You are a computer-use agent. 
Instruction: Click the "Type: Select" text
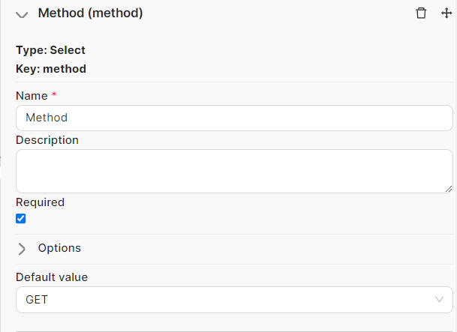click(50, 50)
